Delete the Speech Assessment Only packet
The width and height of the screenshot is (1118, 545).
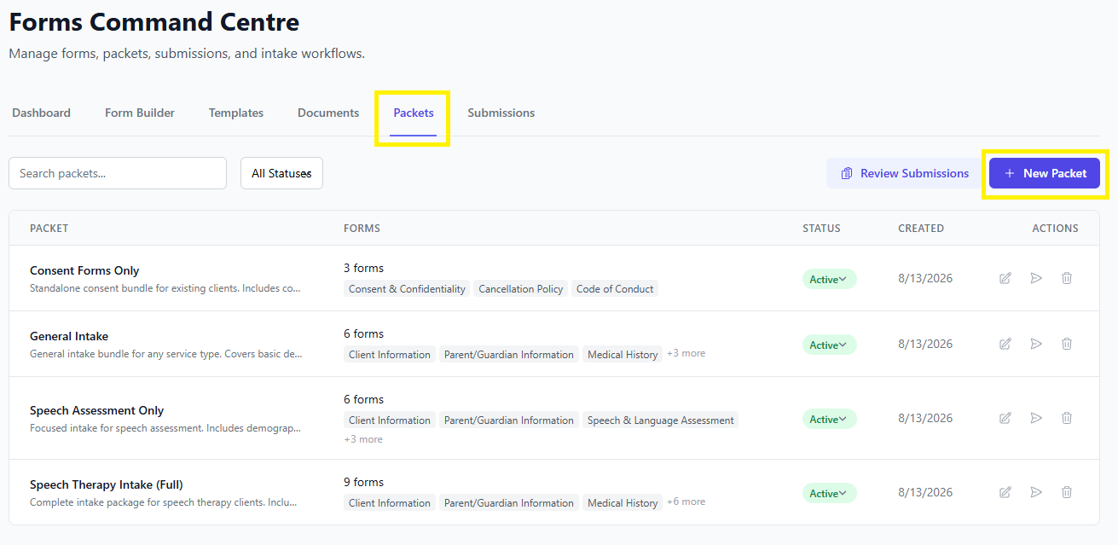pos(1067,418)
